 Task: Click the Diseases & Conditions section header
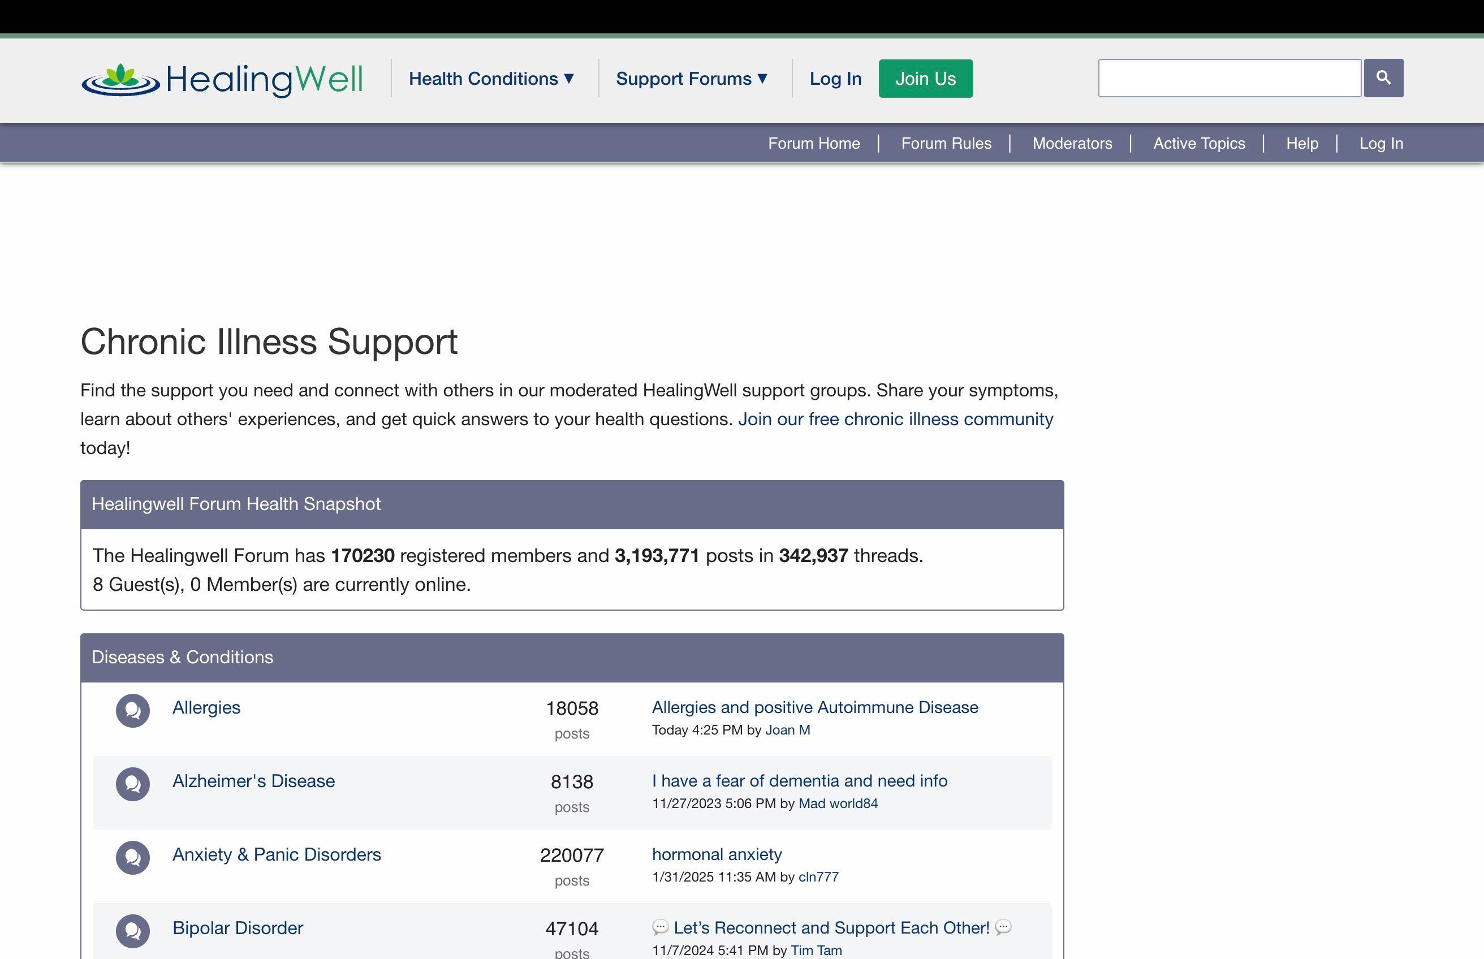point(183,657)
